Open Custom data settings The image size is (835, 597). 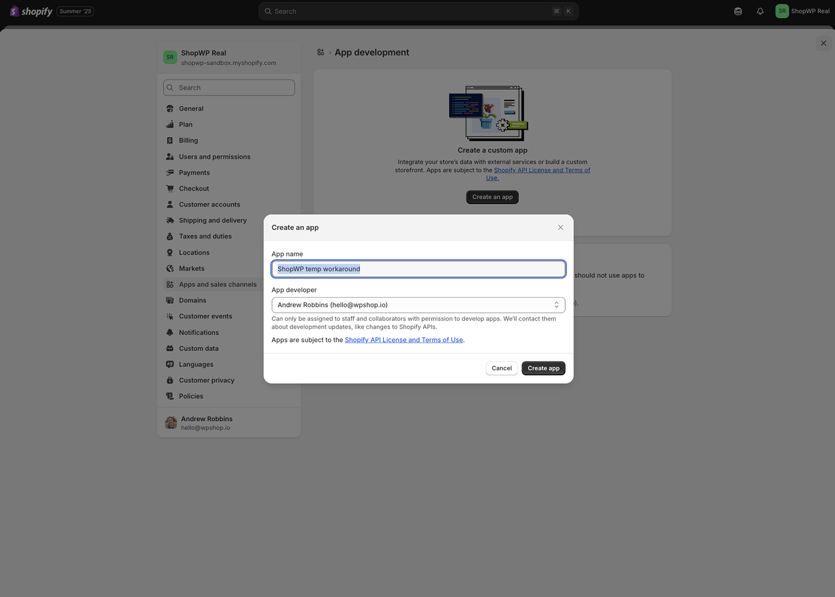tap(229, 349)
